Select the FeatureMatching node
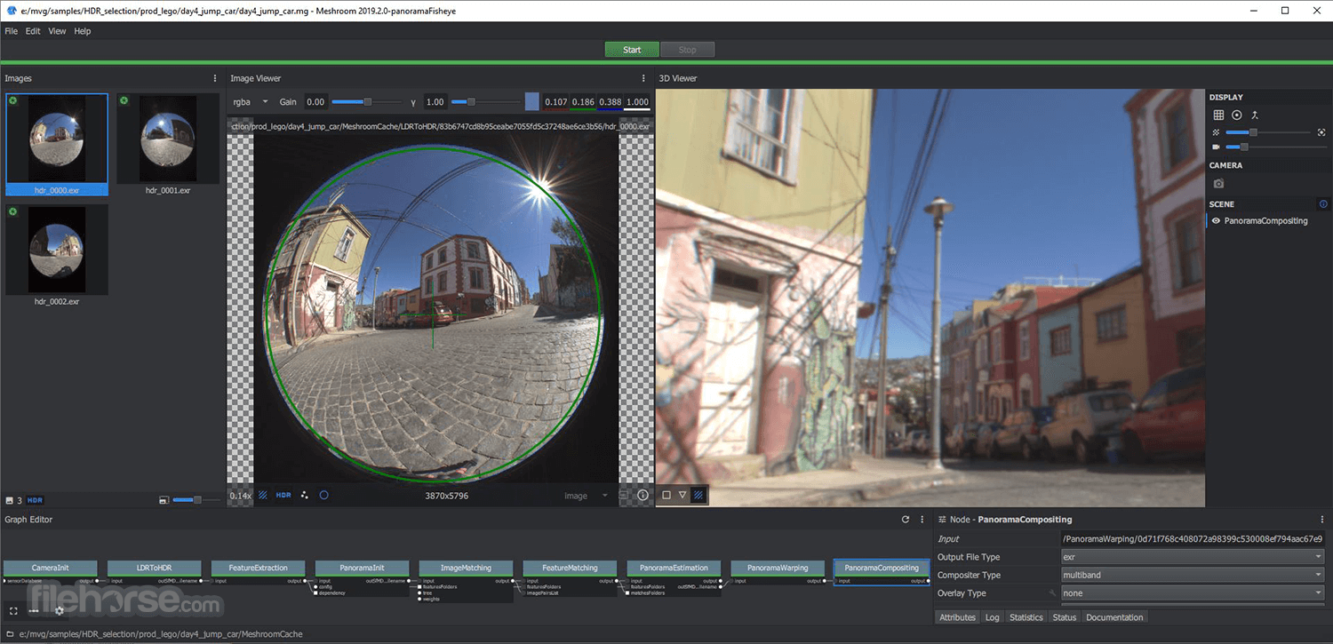Screen dimensions: 1333x644 click(570, 568)
